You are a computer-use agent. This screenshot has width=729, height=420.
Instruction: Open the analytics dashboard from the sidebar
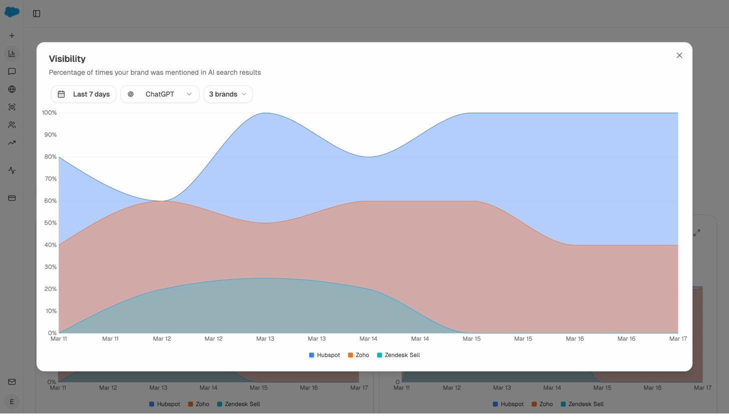(12, 53)
